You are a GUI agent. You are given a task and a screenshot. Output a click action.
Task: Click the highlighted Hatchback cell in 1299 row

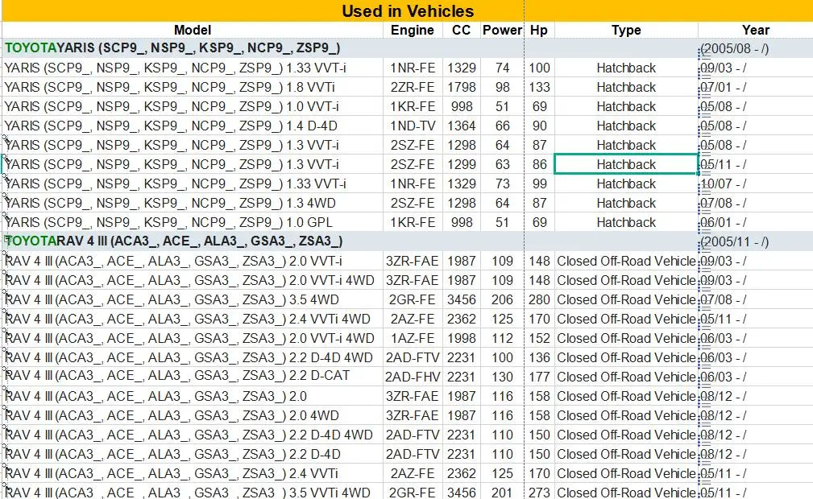(x=626, y=164)
